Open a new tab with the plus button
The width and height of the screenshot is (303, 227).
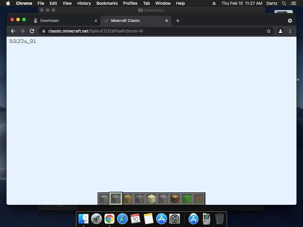click(x=178, y=21)
